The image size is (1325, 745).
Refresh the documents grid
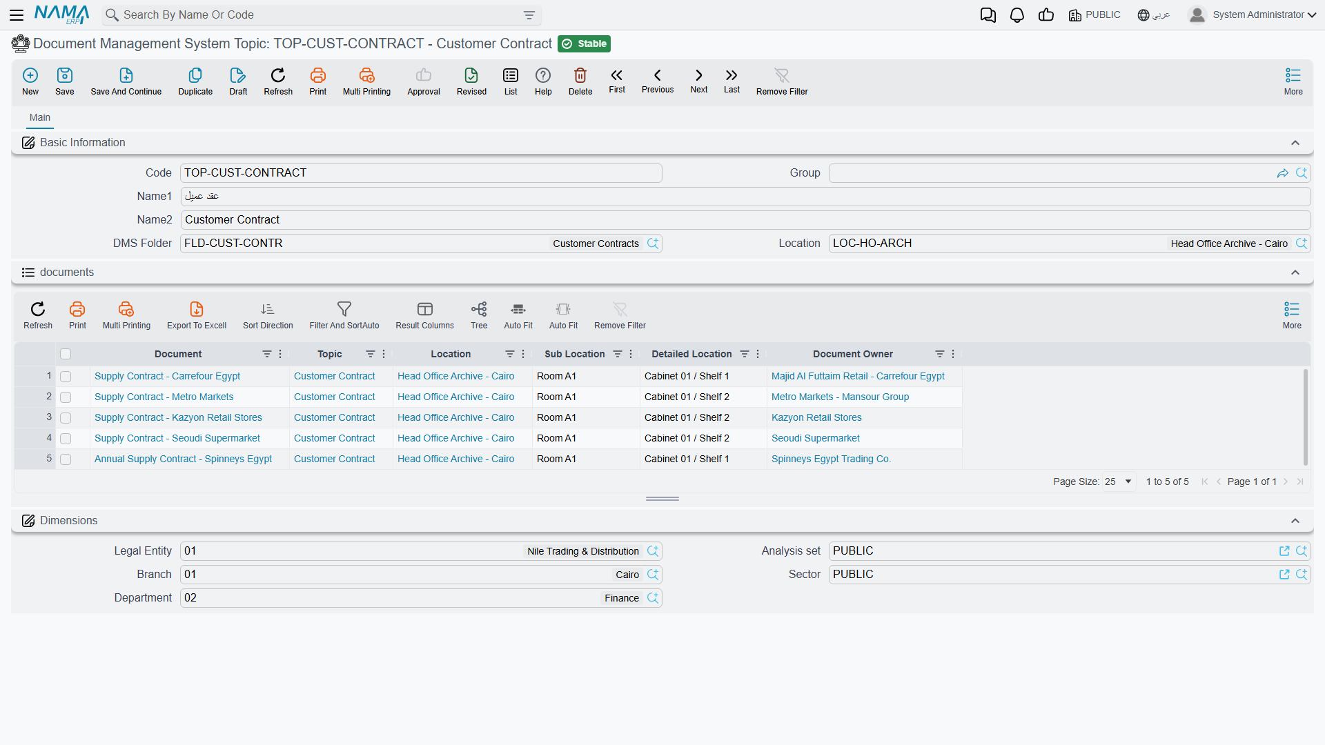click(38, 315)
